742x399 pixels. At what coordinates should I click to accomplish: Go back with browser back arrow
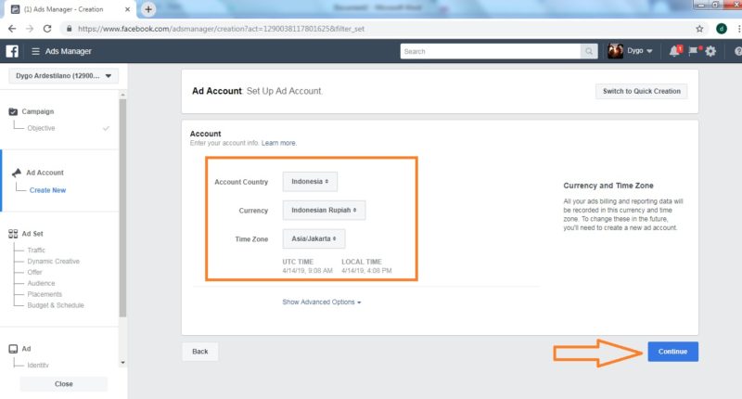coord(12,29)
